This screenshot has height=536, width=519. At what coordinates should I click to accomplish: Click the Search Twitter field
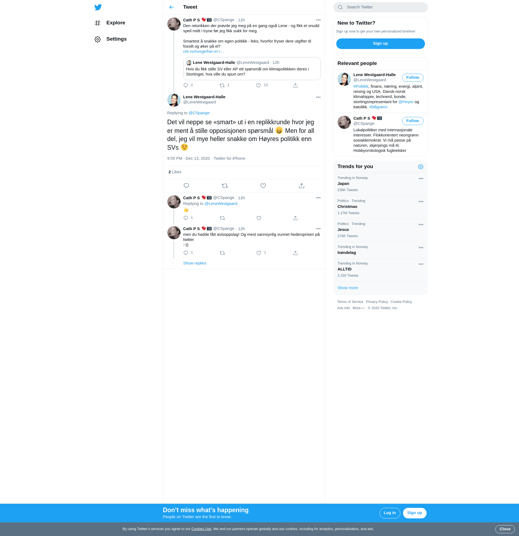tap(380, 7)
